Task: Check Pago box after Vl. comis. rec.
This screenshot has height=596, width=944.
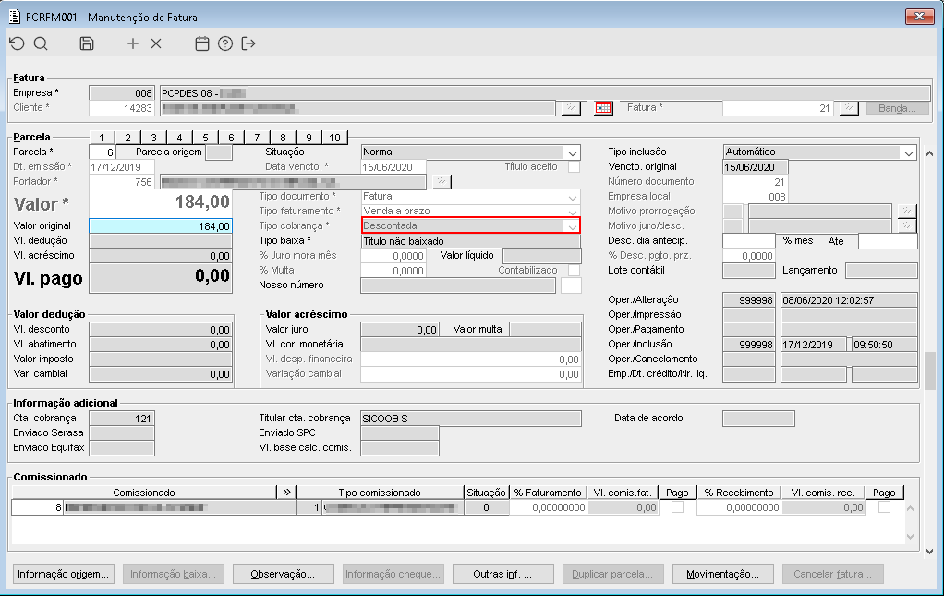Action: [884, 507]
